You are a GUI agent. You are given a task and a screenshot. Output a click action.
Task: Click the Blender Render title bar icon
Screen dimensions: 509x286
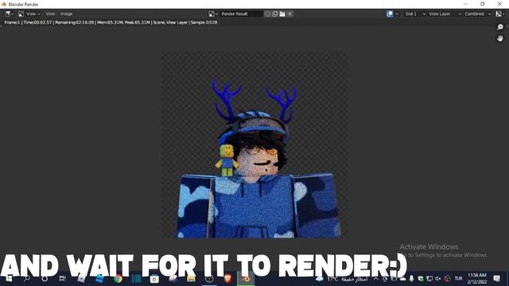click(x=4, y=4)
